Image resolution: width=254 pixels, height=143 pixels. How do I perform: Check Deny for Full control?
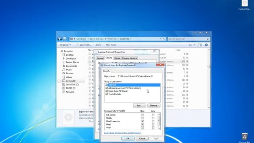pyautogui.click(x=153, y=115)
